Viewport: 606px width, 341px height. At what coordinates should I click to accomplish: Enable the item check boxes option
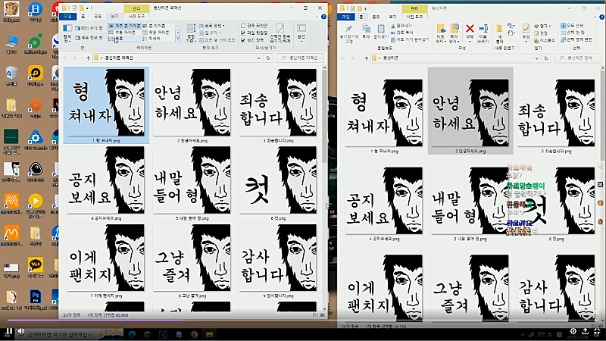[x=242, y=25]
